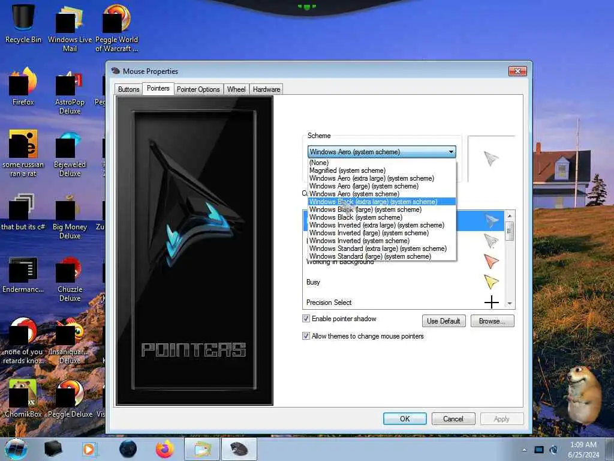
Task: Pick Windows Black (system scheme)
Action: point(382,217)
